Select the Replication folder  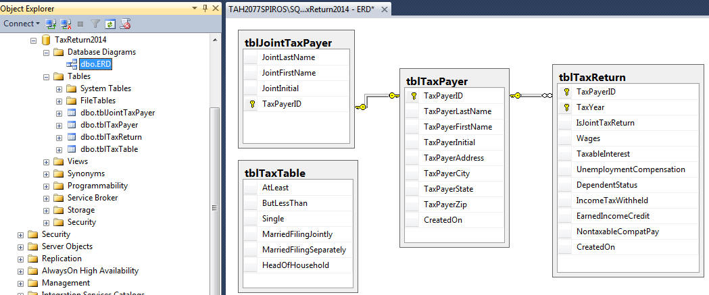tap(62, 259)
